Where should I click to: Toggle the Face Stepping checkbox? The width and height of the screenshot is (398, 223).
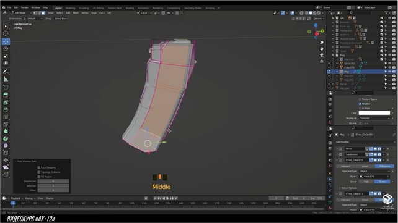[39, 167]
